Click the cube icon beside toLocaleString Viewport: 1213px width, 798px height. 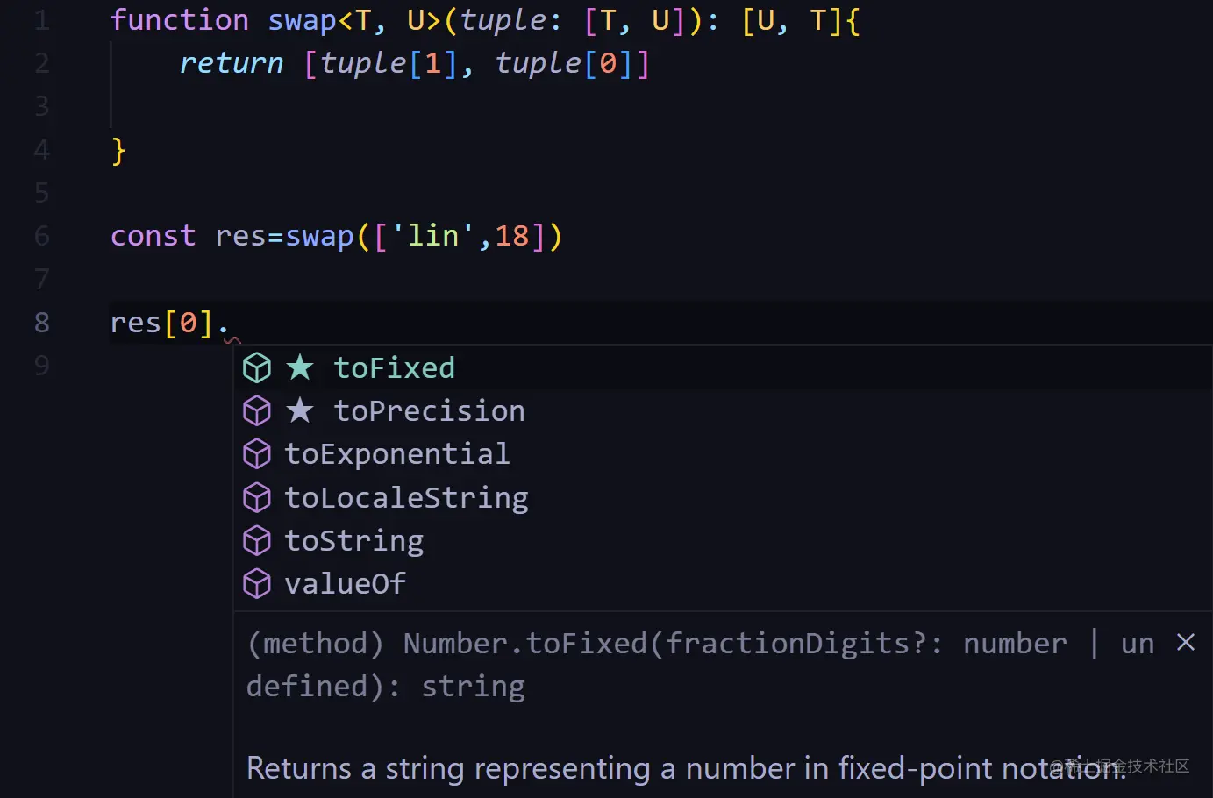click(x=257, y=498)
